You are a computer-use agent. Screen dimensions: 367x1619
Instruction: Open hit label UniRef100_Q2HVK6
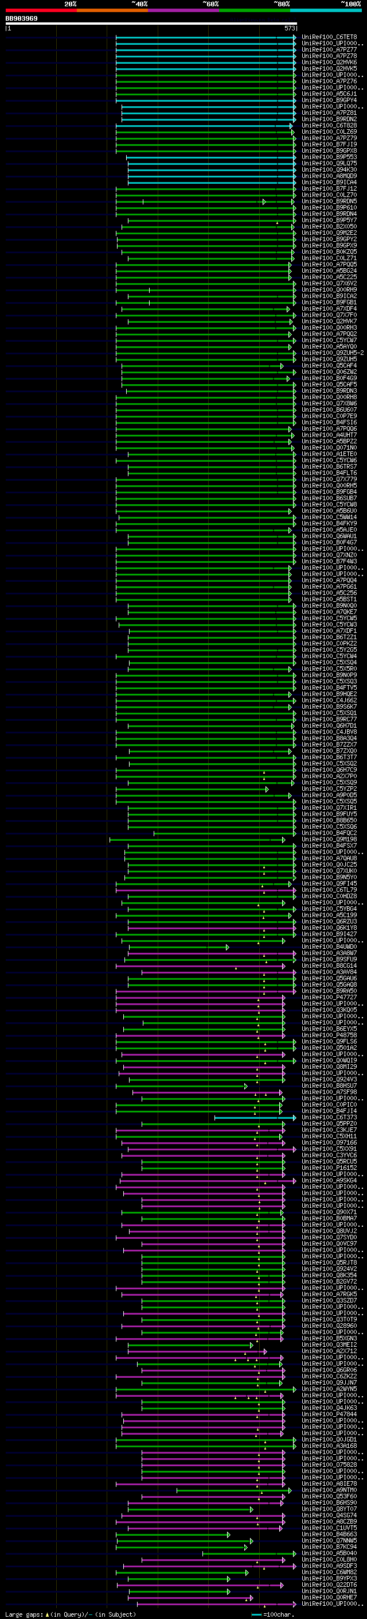(x=329, y=62)
